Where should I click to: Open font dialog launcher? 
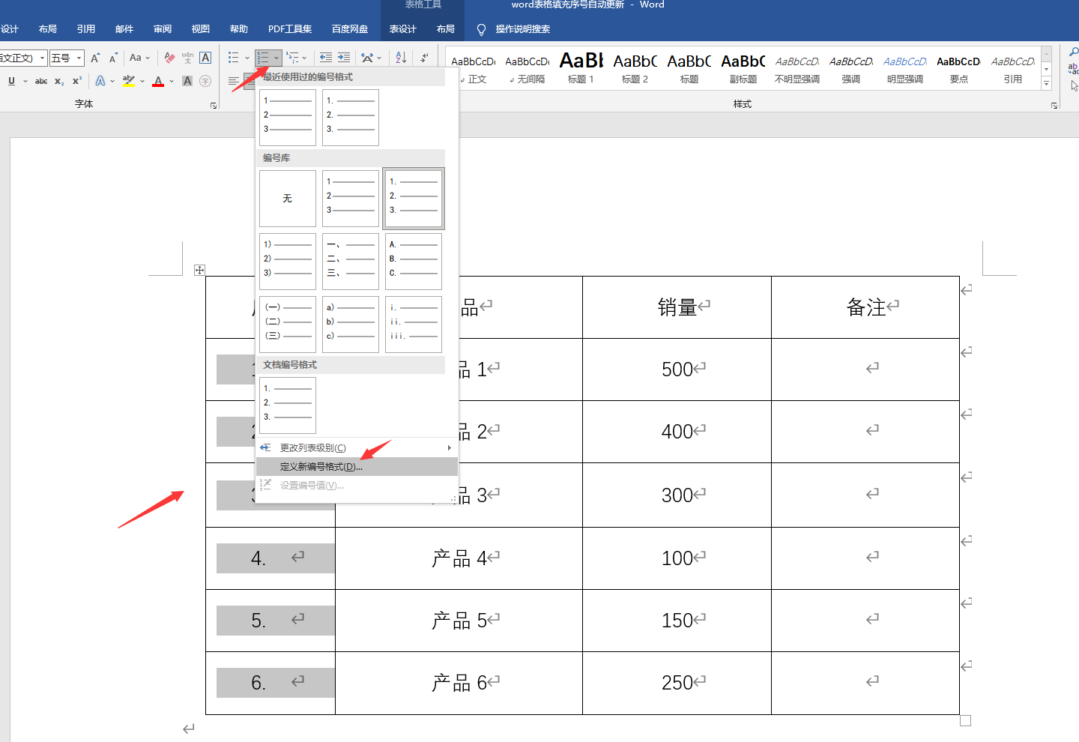(x=214, y=106)
